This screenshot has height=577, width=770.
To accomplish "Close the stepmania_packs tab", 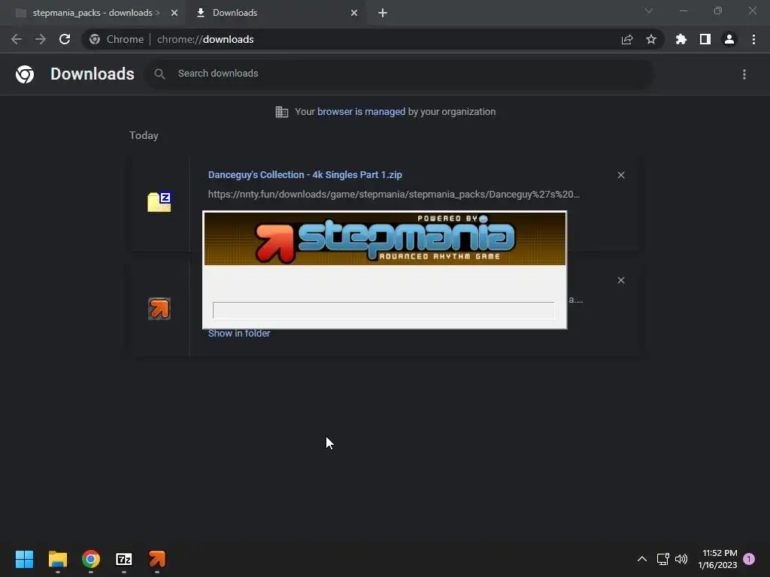I will 174,13.
